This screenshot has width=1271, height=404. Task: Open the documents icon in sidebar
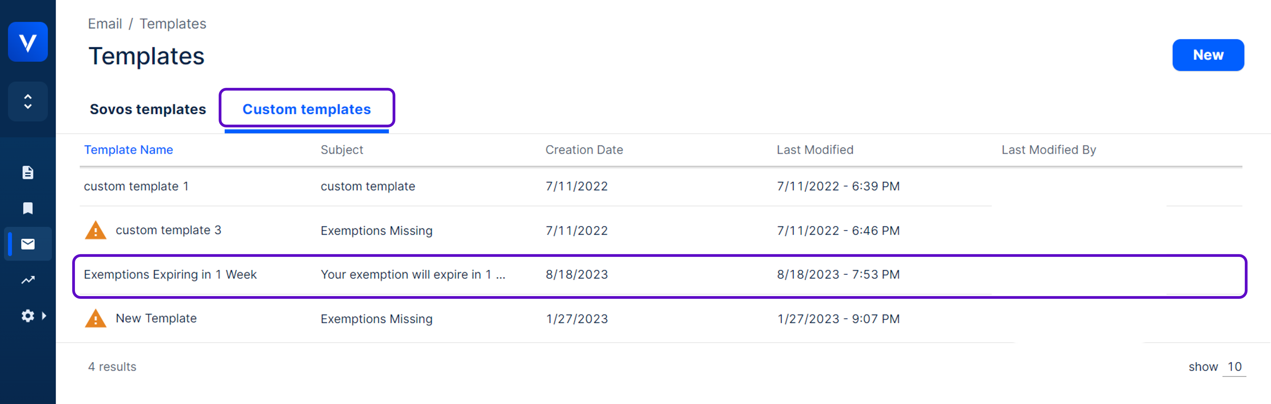(28, 172)
